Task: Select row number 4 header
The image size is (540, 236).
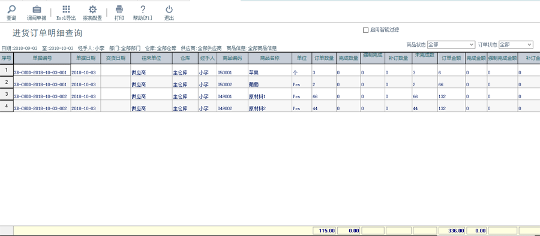Action: click(7, 106)
